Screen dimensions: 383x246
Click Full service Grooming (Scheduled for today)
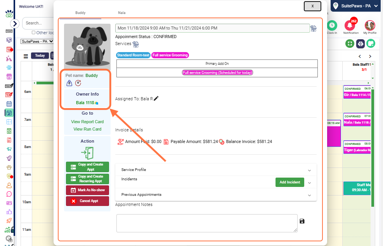217,73
